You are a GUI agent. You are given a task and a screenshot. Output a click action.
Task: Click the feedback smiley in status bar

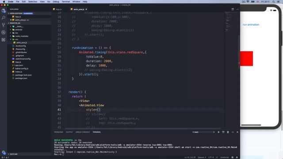pos(233,157)
